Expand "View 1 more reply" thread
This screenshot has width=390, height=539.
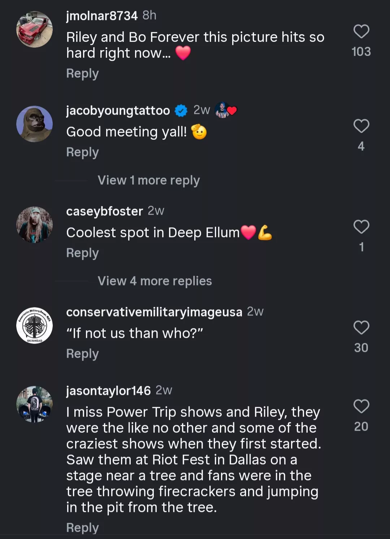tap(148, 180)
